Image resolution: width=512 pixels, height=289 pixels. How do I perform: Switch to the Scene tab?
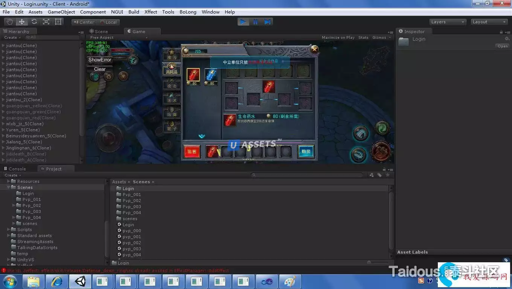99,32
